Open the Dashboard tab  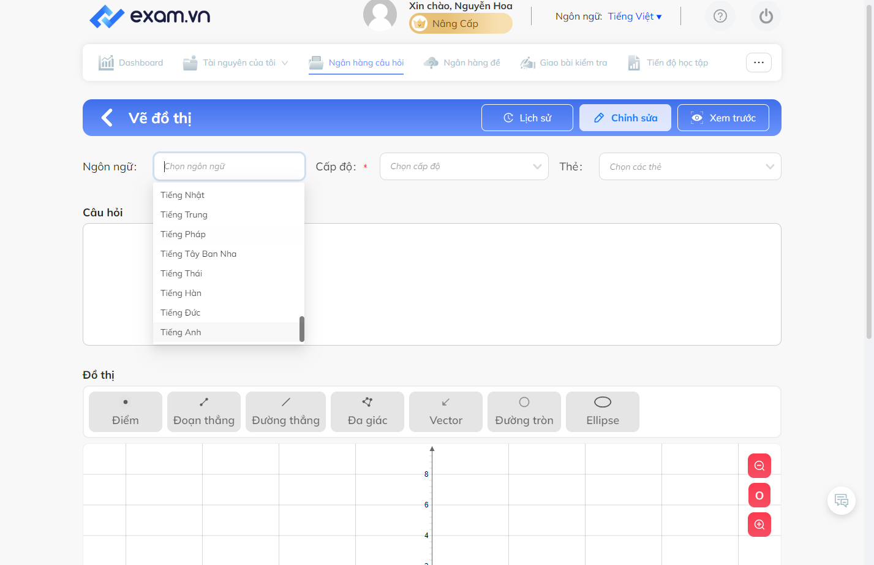(131, 63)
